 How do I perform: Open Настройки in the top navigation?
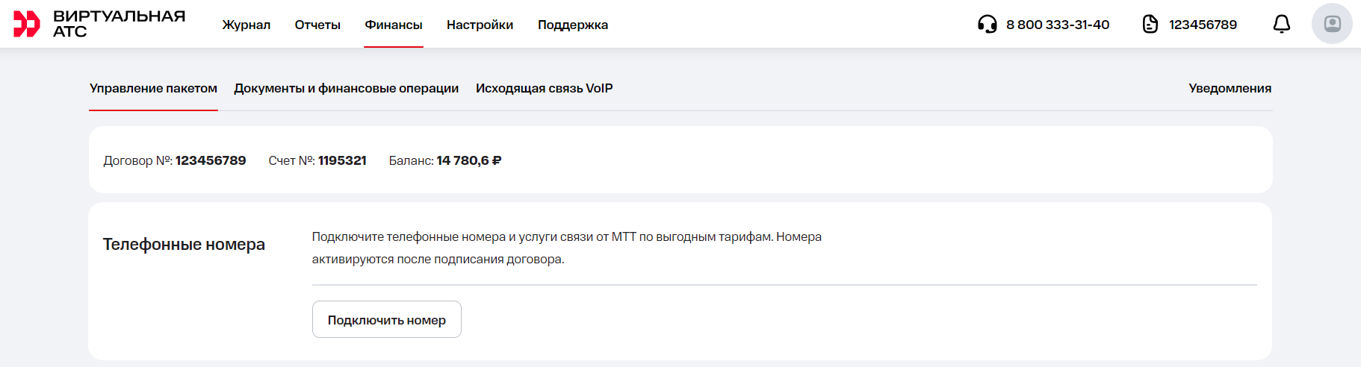[x=480, y=25]
